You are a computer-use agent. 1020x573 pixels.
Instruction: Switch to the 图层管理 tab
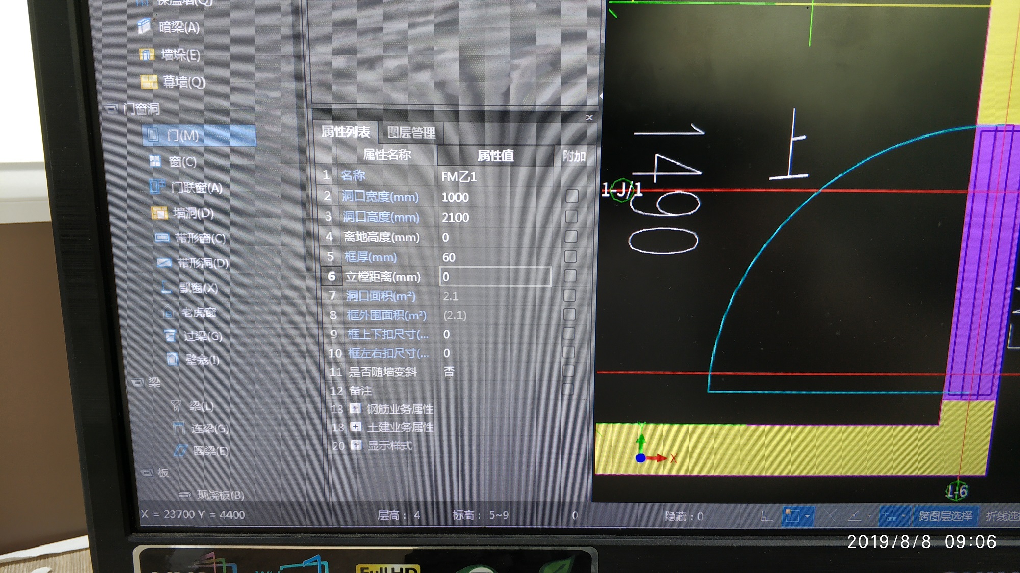[411, 133]
